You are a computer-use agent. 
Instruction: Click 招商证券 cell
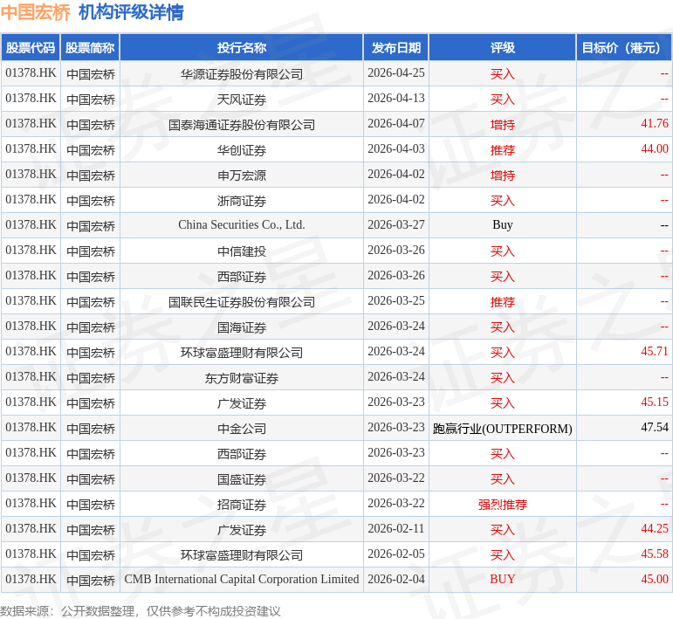[242, 505]
